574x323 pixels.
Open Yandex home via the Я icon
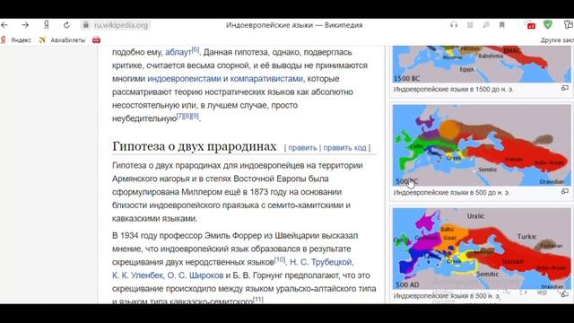(x=46, y=25)
